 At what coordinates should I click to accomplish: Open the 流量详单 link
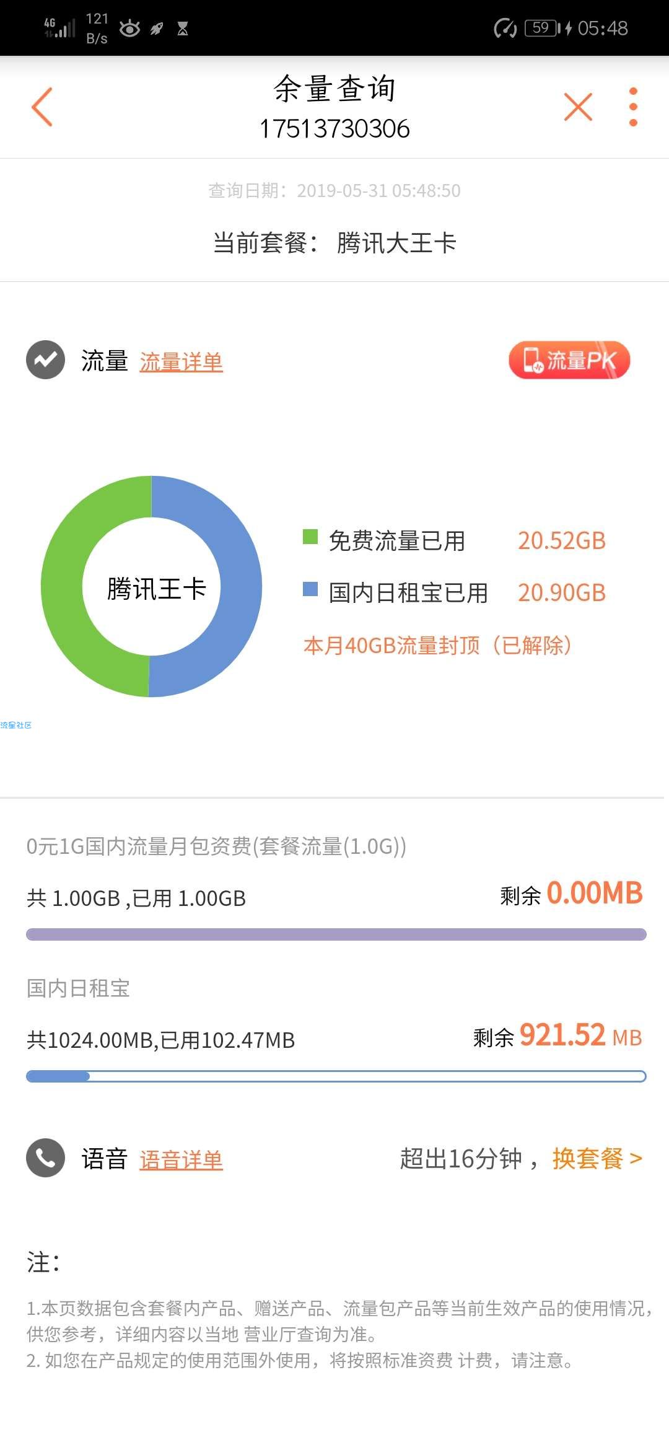(x=181, y=362)
